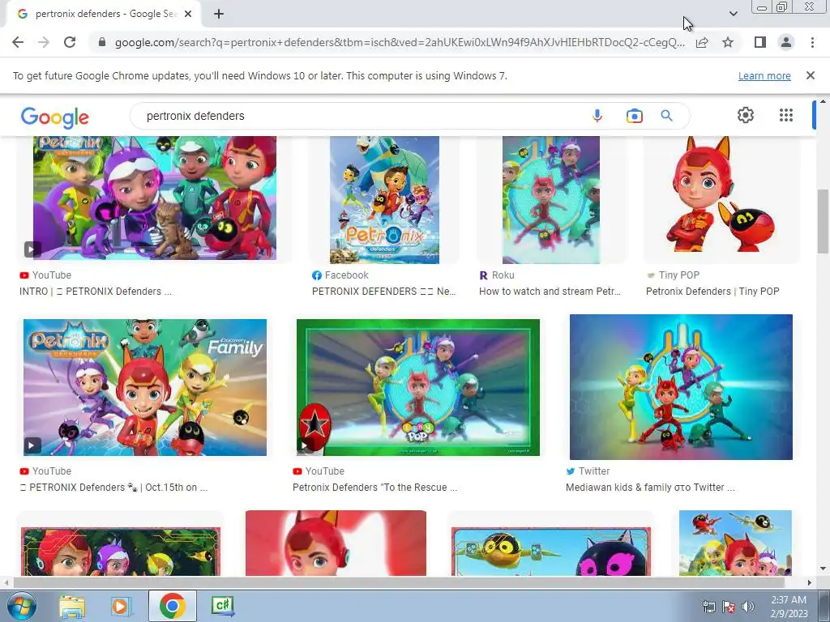Select the pertronix defenders browser tab
Viewport: 830px width, 622px height.
click(103, 15)
